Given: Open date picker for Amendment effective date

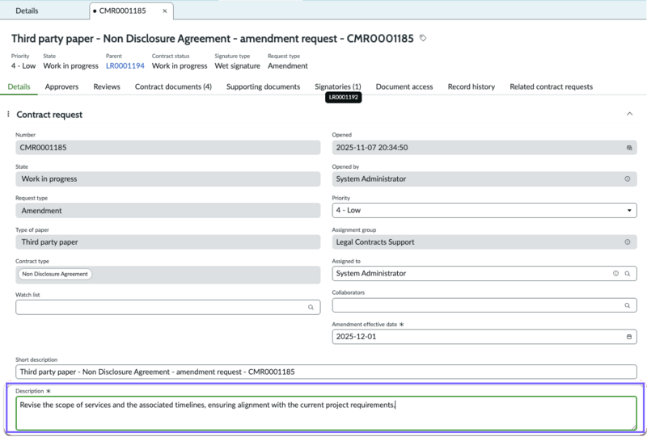Looking at the screenshot, I should click(x=629, y=336).
